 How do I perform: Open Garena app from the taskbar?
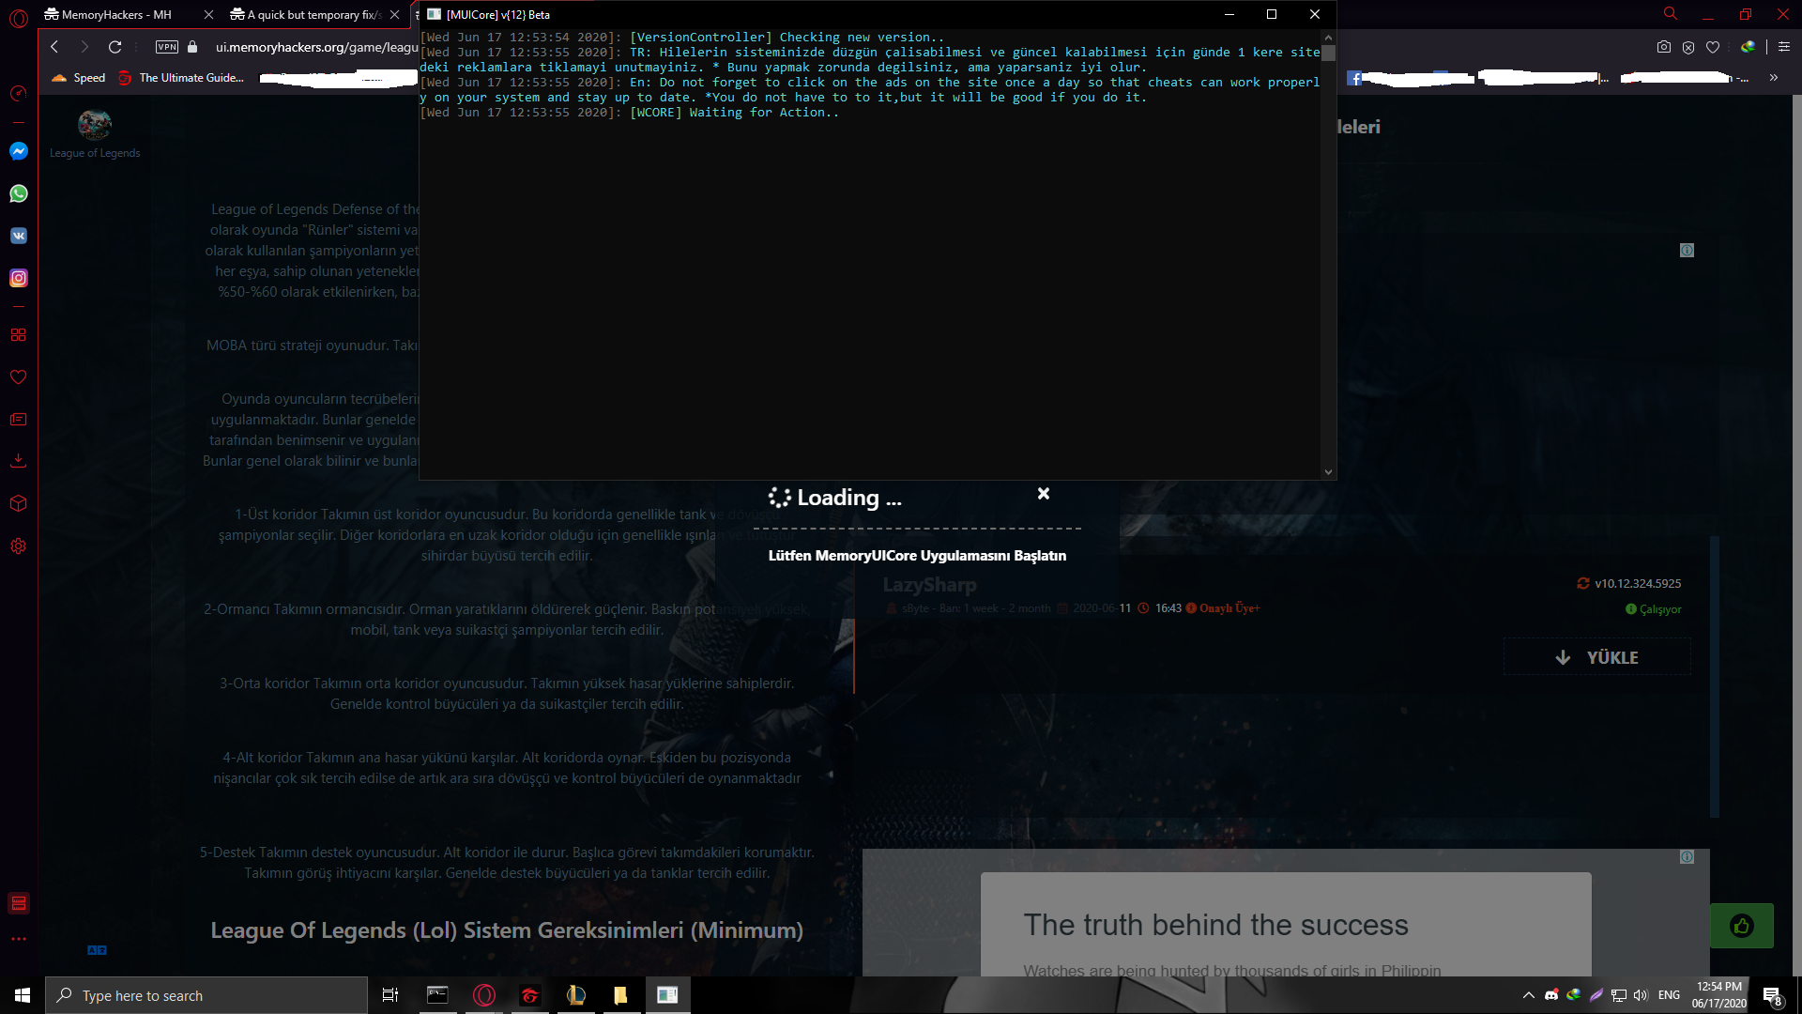tap(530, 995)
